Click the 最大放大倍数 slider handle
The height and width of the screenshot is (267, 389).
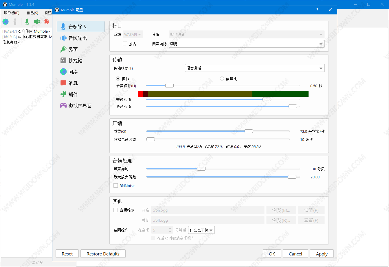click(x=292, y=177)
